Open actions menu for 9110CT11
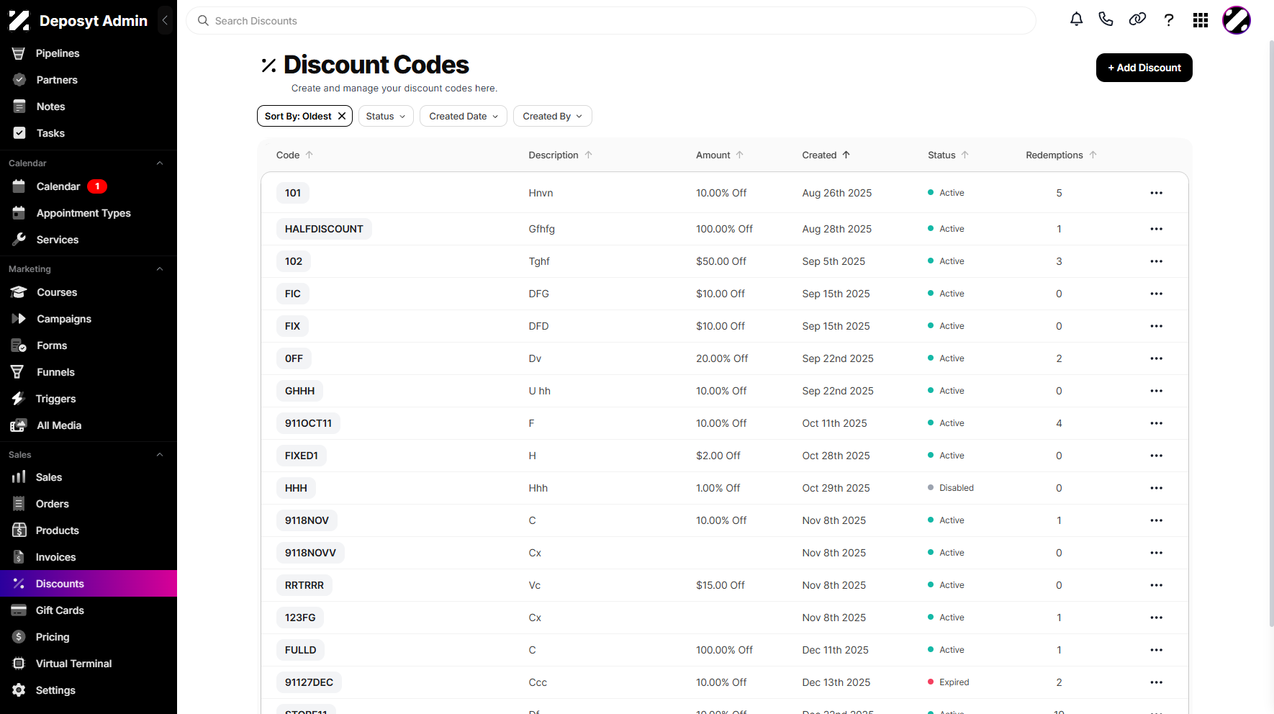Image resolution: width=1274 pixels, height=714 pixels. [1157, 423]
